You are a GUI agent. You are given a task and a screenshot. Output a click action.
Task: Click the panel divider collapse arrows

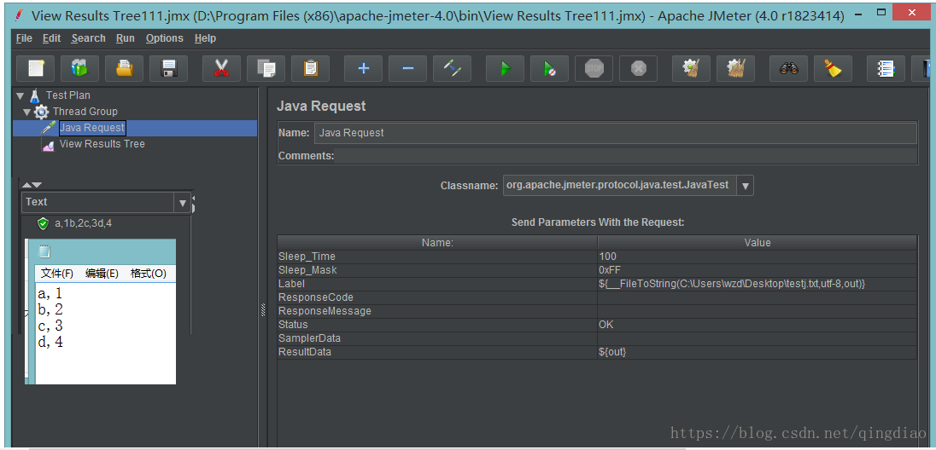tap(32, 185)
